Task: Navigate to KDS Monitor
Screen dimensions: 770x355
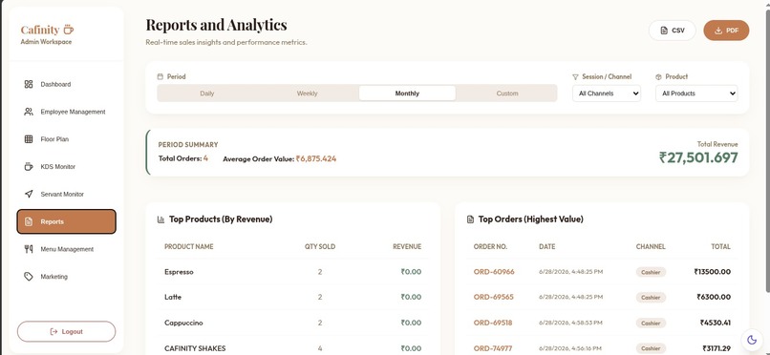Action: tap(66, 167)
